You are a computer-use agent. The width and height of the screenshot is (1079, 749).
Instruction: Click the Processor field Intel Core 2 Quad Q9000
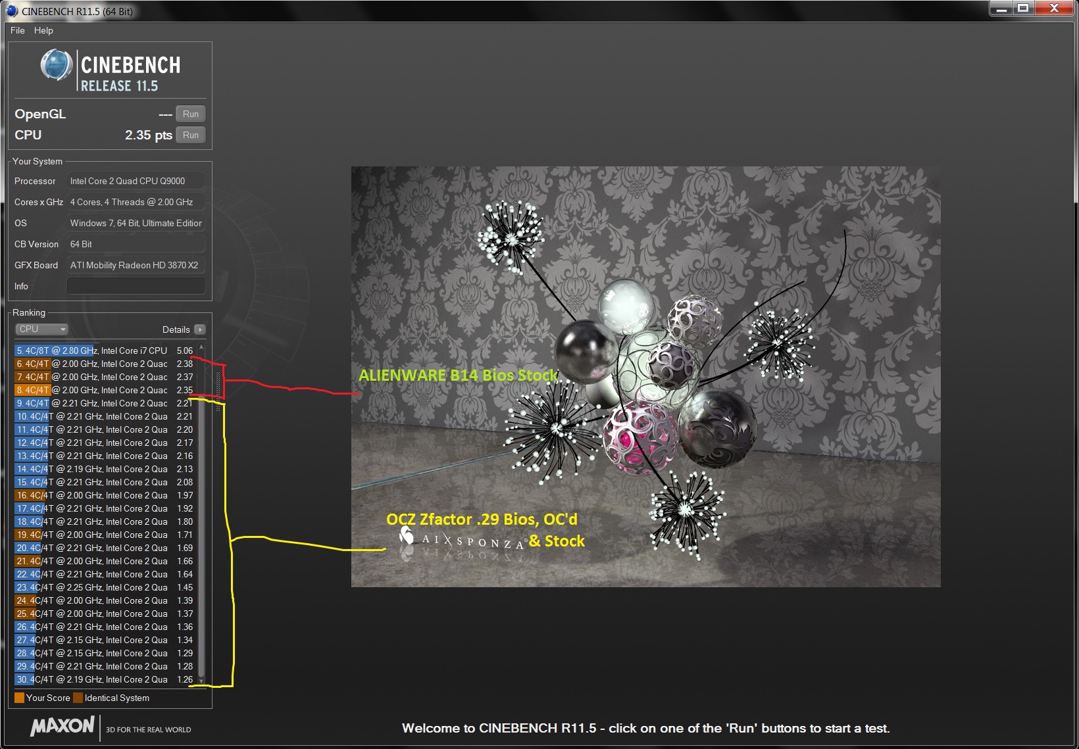coord(136,181)
